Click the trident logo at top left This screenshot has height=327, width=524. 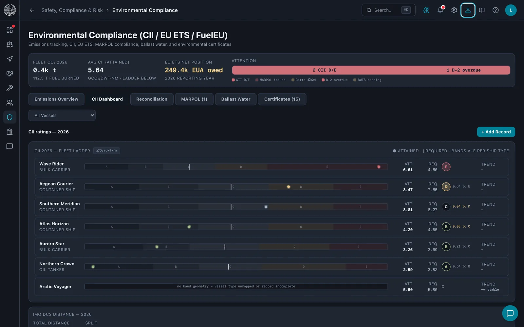click(10, 10)
